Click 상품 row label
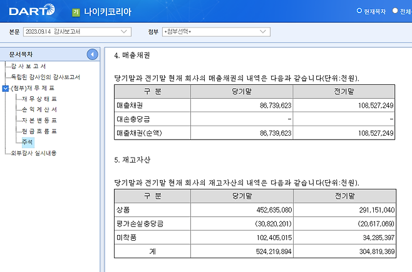 coord(123,210)
